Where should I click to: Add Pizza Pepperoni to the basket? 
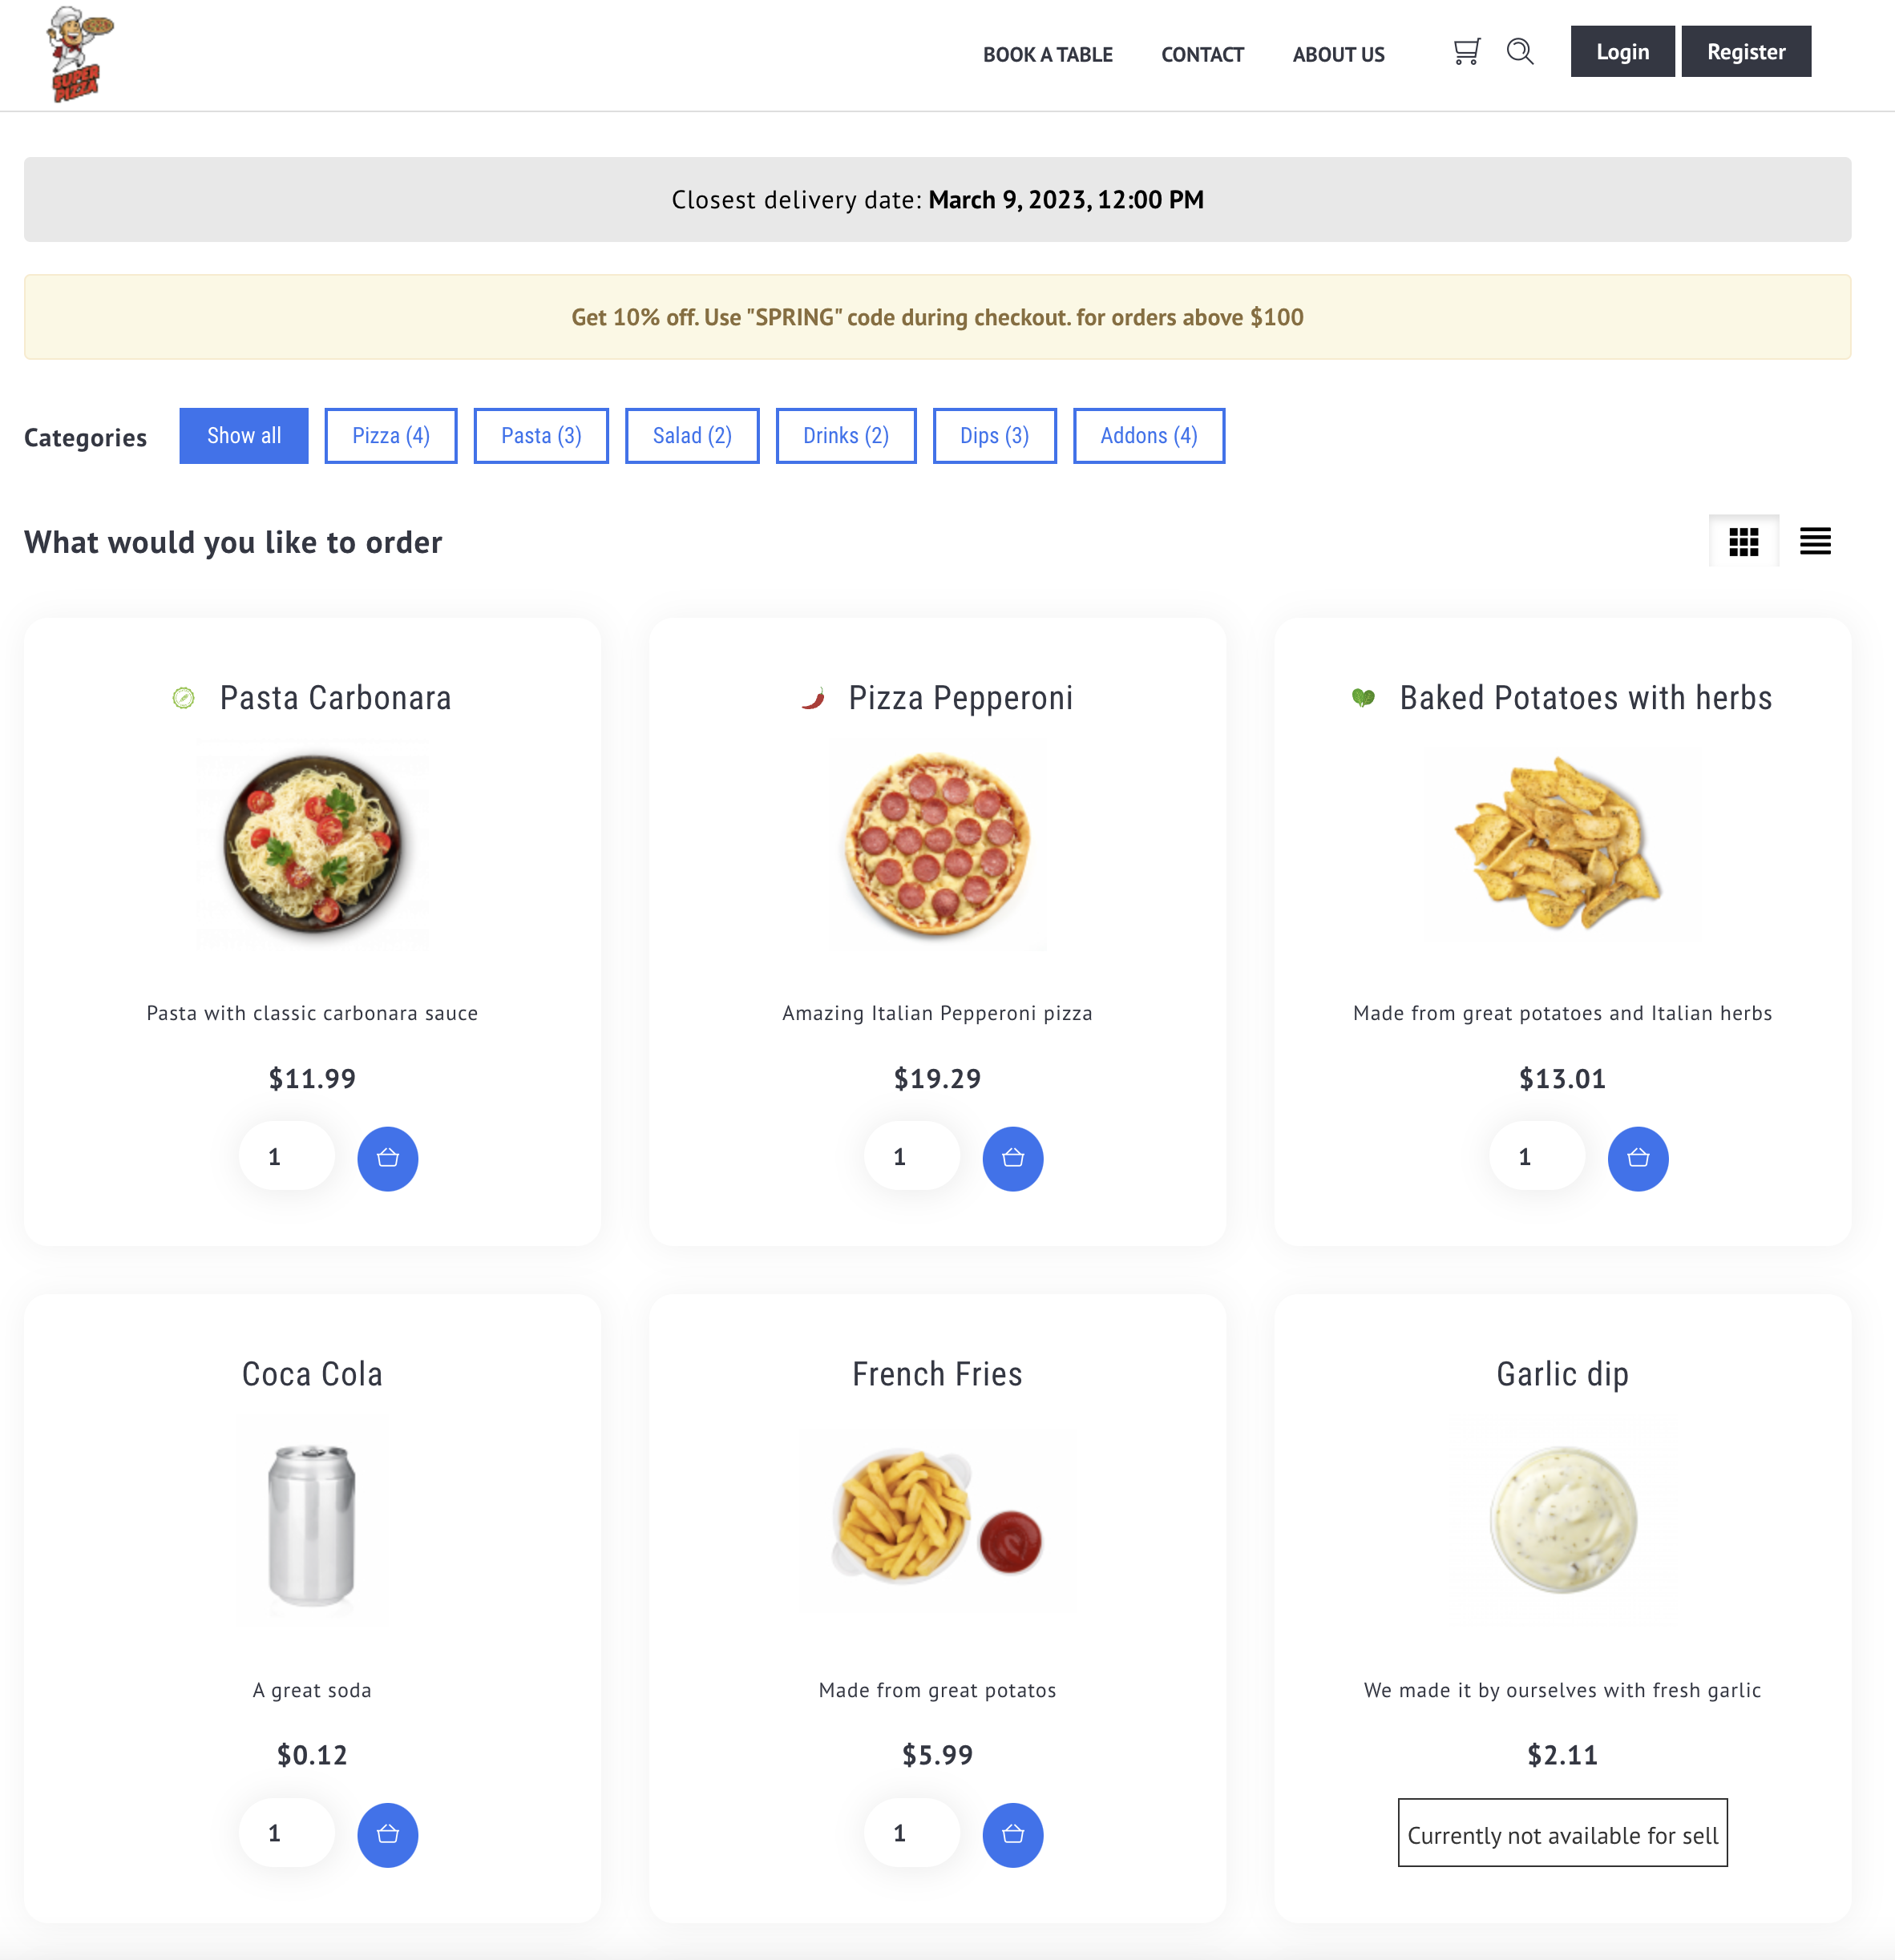click(x=1012, y=1158)
